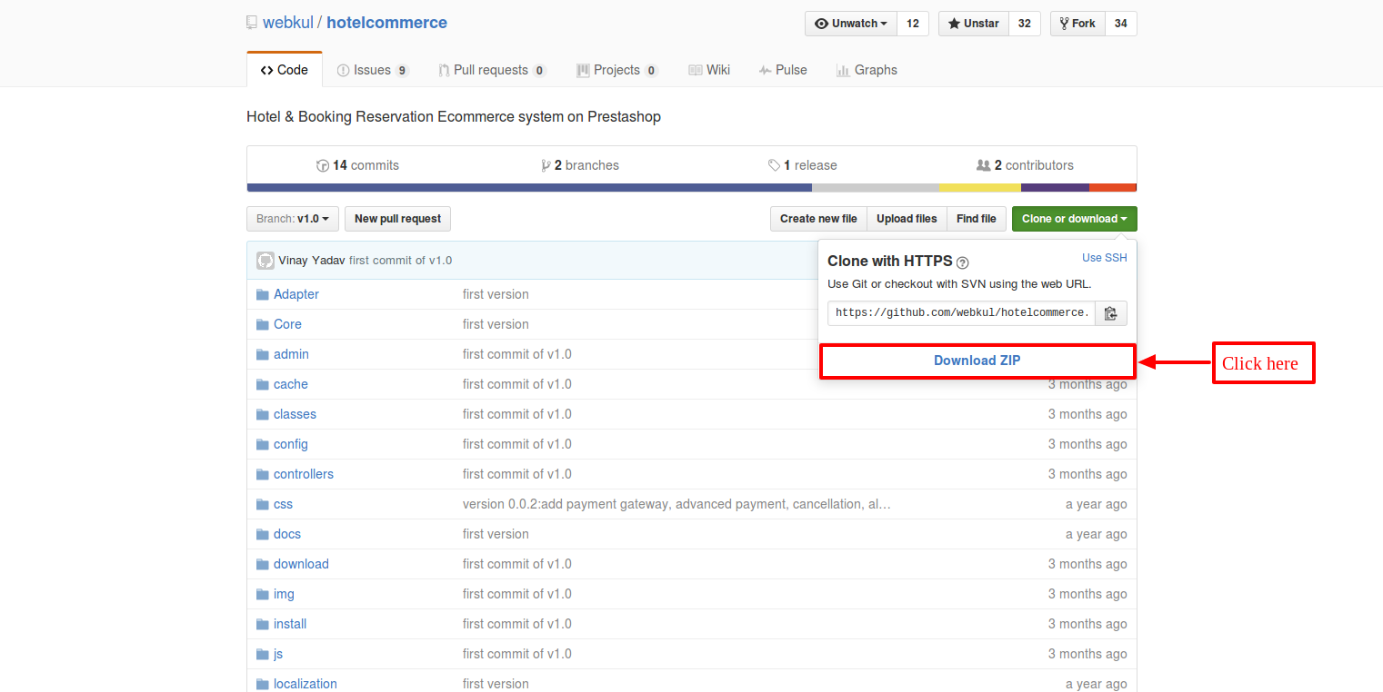Open the webkul owner link
The image size is (1383, 692).
coord(287,23)
